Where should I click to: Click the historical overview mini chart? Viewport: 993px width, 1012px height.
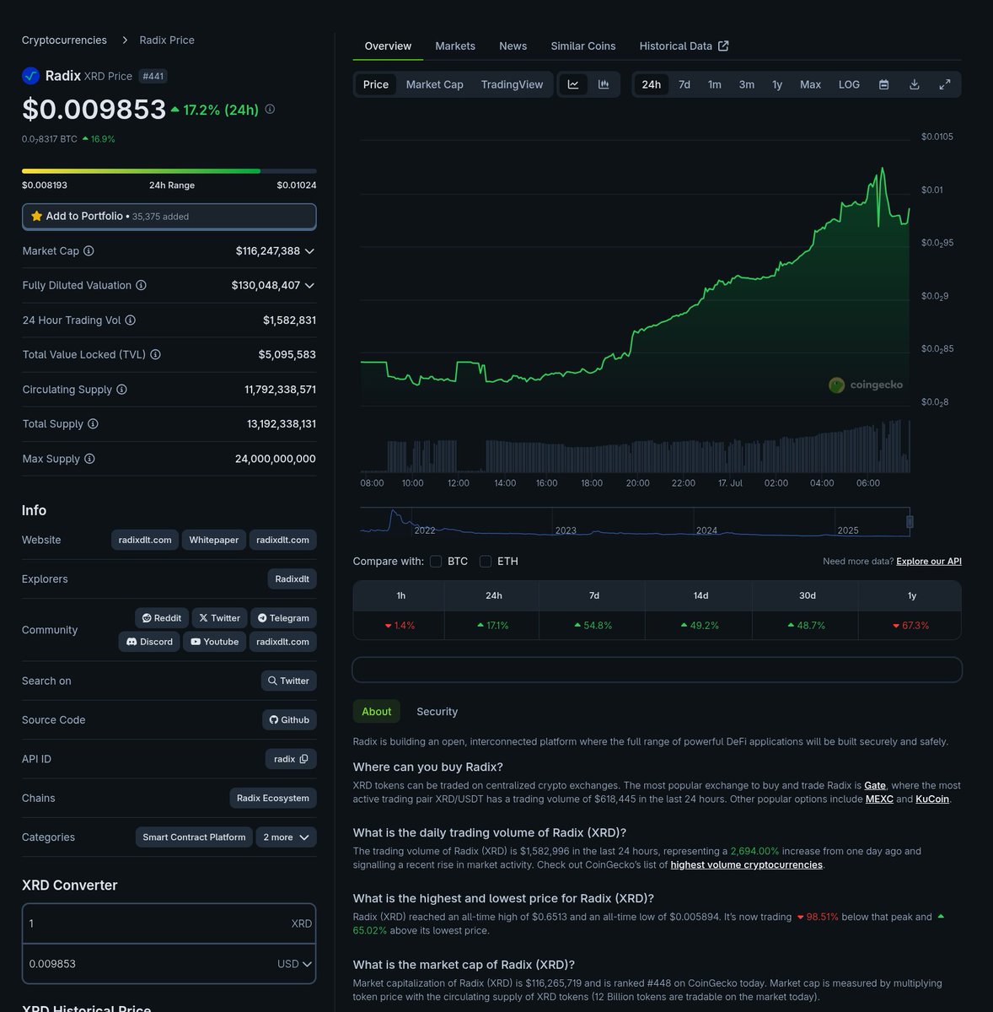[x=635, y=522]
